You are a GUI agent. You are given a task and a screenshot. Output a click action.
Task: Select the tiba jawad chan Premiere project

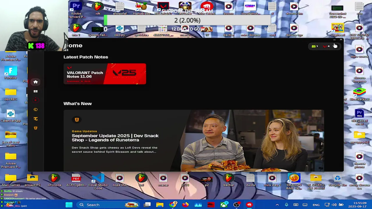[x=359, y=117]
